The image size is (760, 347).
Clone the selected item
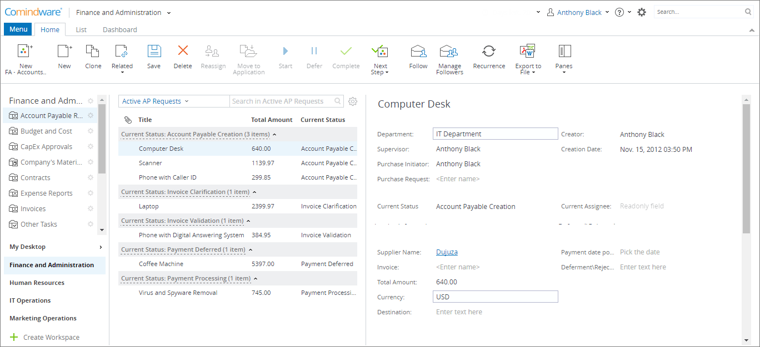93,52
